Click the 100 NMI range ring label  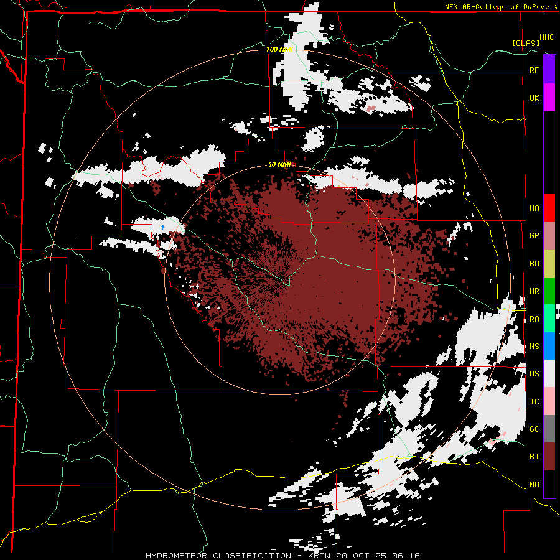pyautogui.click(x=279, y=49)
